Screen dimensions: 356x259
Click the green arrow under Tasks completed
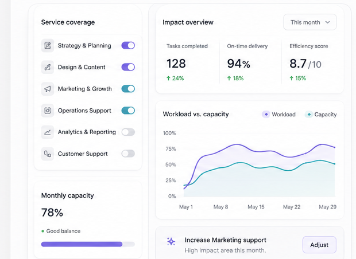pyautogui.click(x=168, y=79)
